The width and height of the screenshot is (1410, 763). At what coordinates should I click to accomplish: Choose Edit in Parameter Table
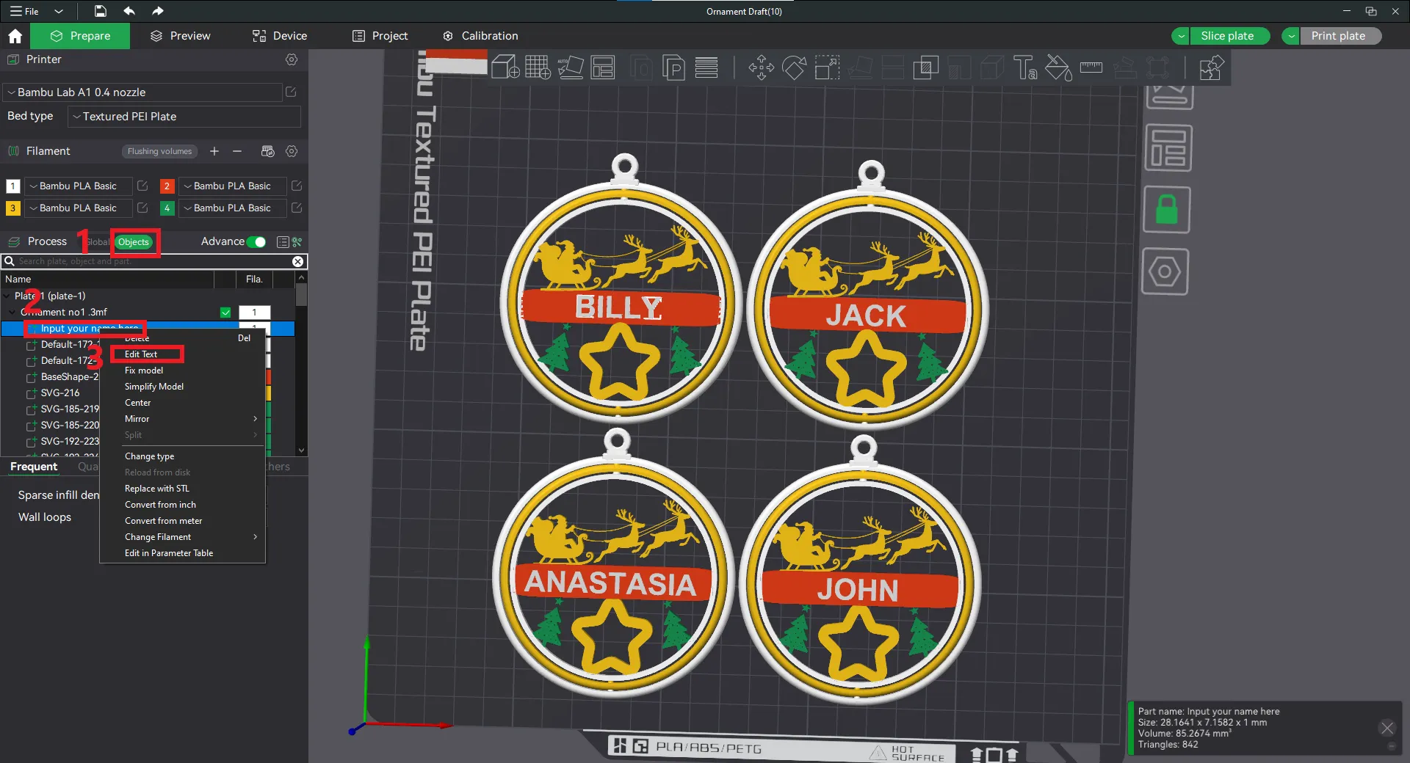tap(169, 553)
